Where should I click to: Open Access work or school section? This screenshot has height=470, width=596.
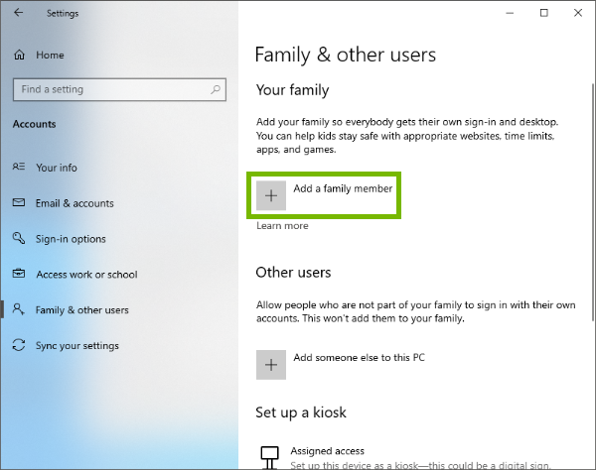(86, 275)
